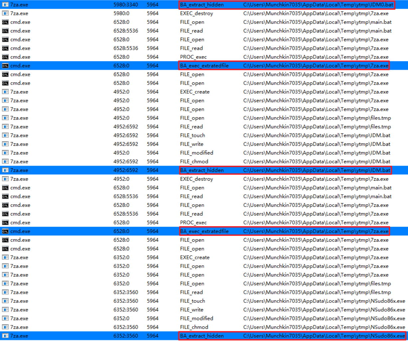Click 7za.exe icon in the IDM0.bat row
The height and width of the screenshot is (341, 408).
[5, 5]
